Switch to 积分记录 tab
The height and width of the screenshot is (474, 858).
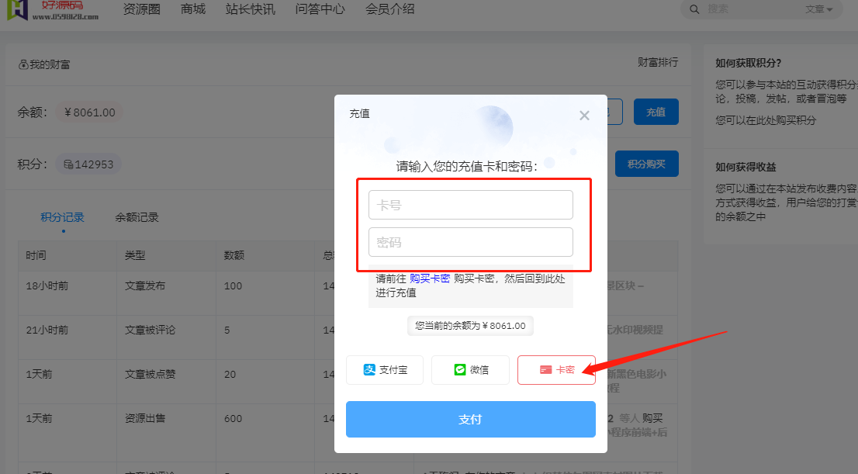pos(63,217)
